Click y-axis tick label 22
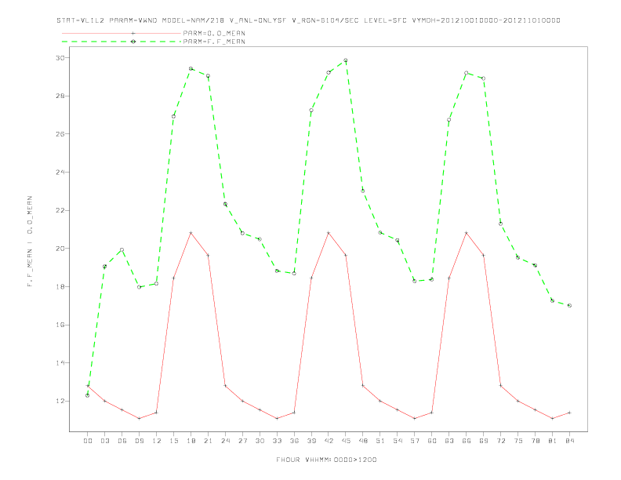The width and height of the screenshot is (621, 480). (60, 210)
